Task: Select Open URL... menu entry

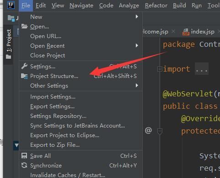Action: [x=80, y=36]
